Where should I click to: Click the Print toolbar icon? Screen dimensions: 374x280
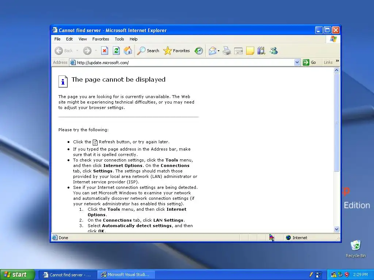(226, 51)
